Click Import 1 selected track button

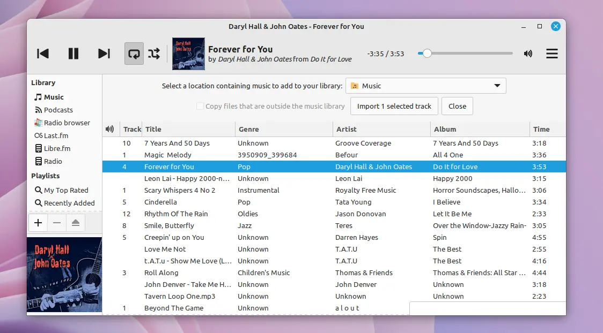394,106
